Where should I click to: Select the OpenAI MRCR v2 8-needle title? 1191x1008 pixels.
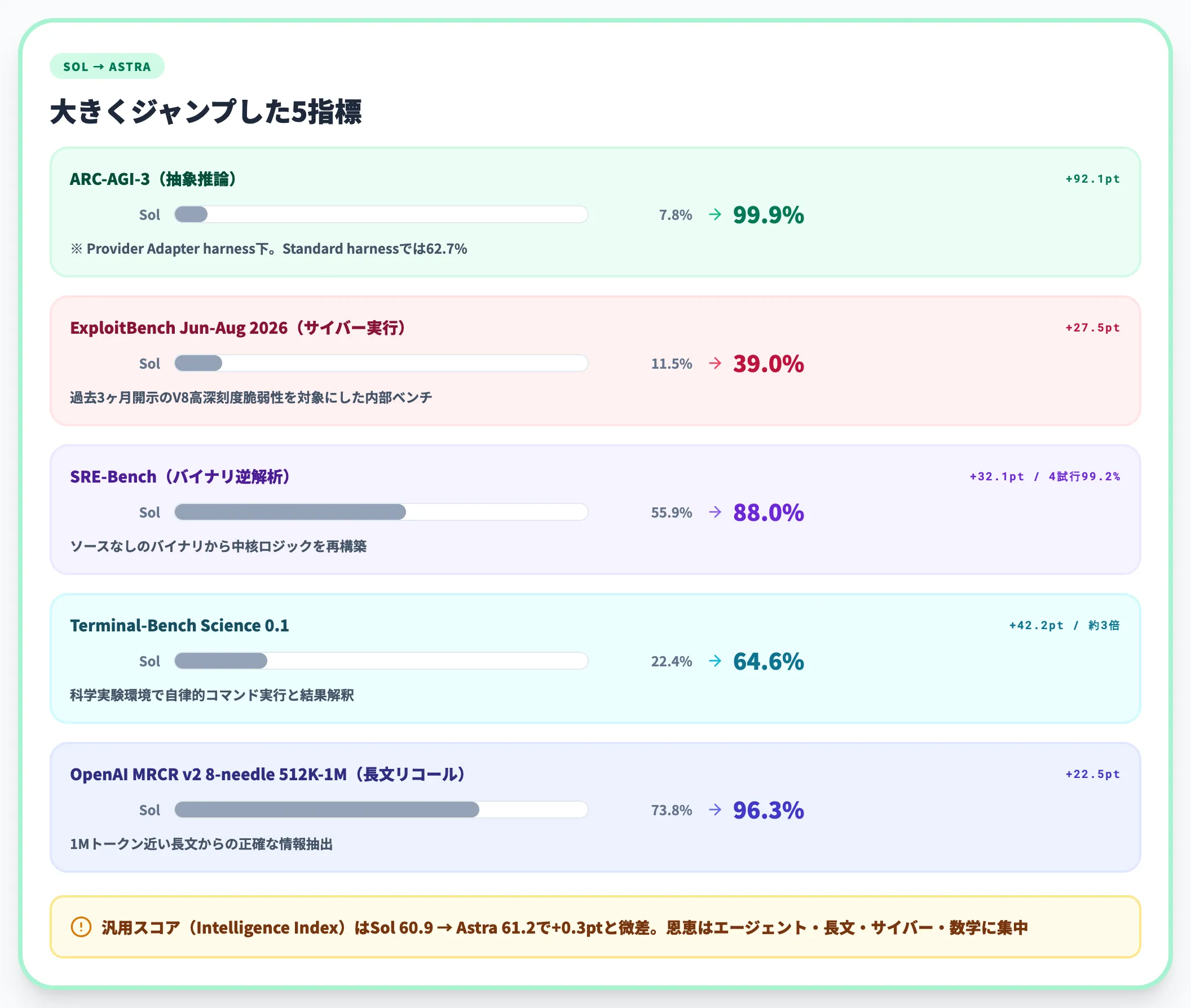point(267,773)
